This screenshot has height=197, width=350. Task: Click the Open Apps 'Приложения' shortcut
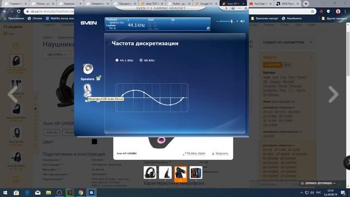14,18
